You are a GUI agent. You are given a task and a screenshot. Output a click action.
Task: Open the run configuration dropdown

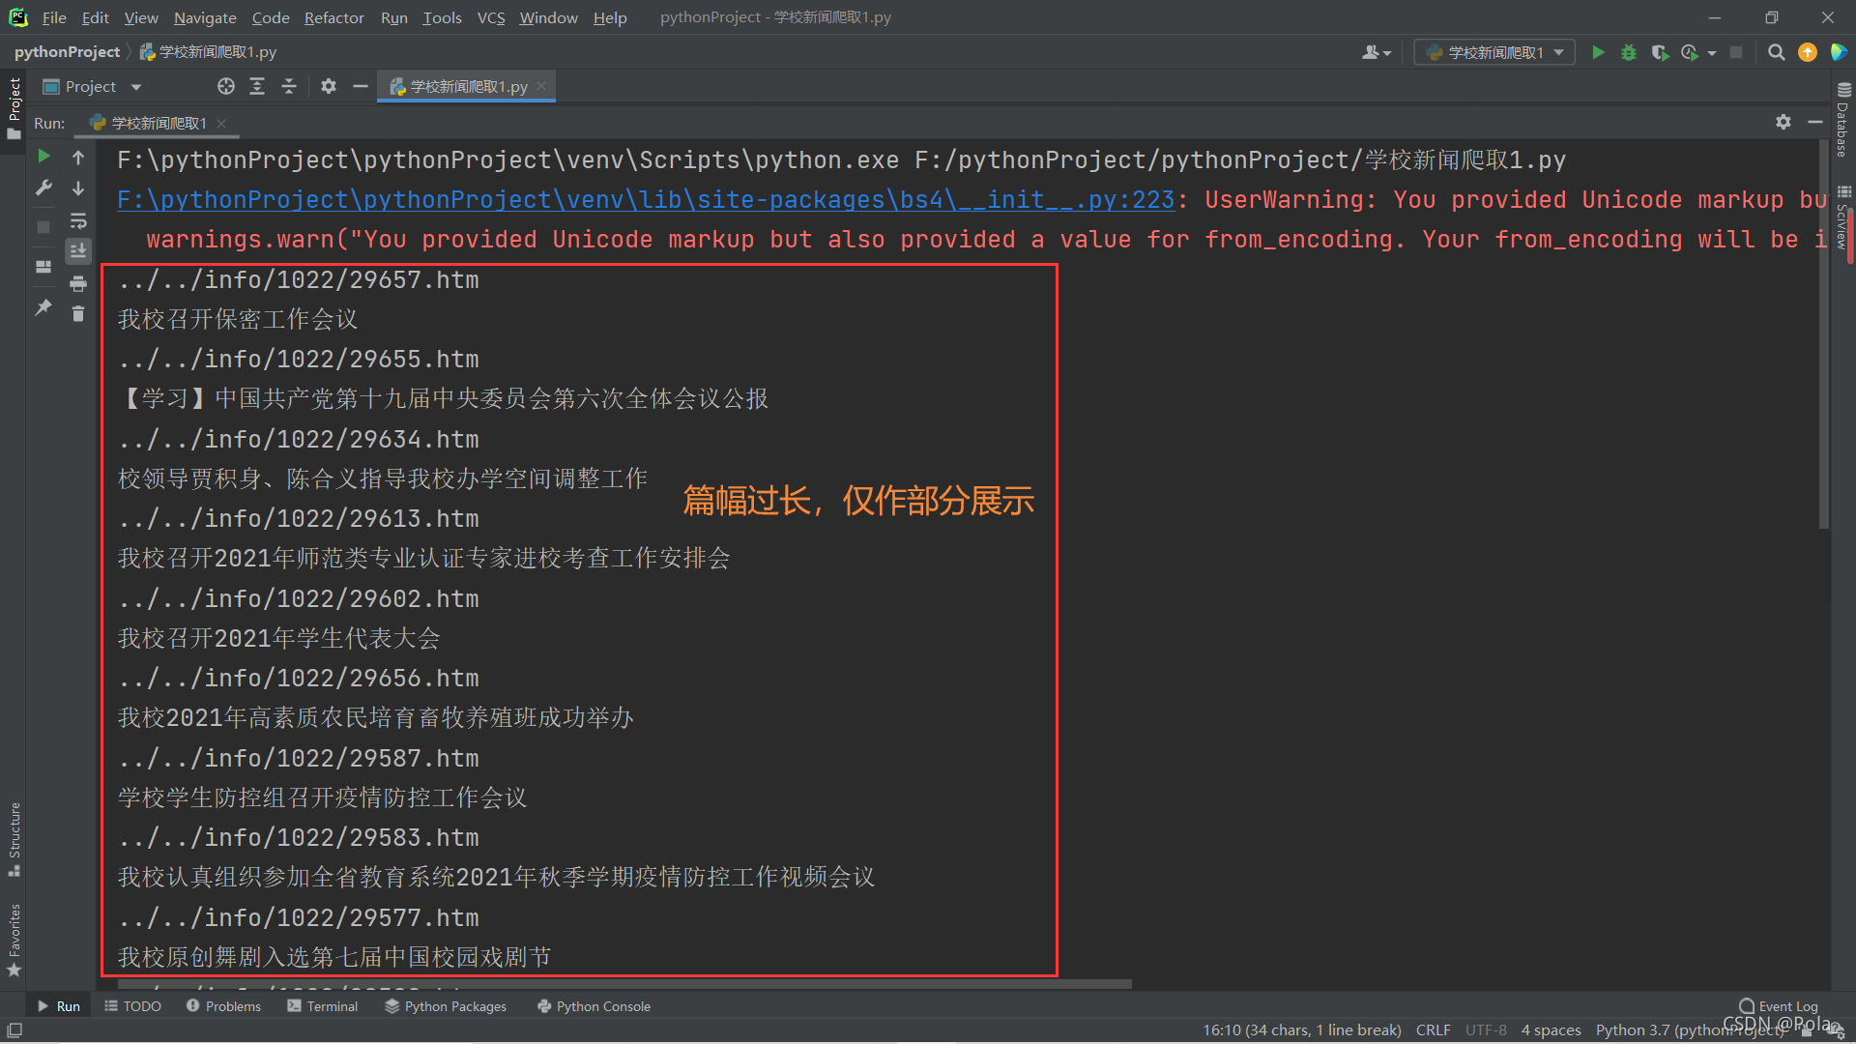pos(1494,53)
